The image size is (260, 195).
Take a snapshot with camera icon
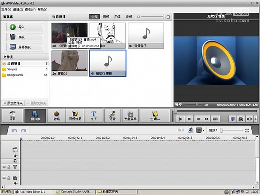pyautogui.click(x=241, y=119)
